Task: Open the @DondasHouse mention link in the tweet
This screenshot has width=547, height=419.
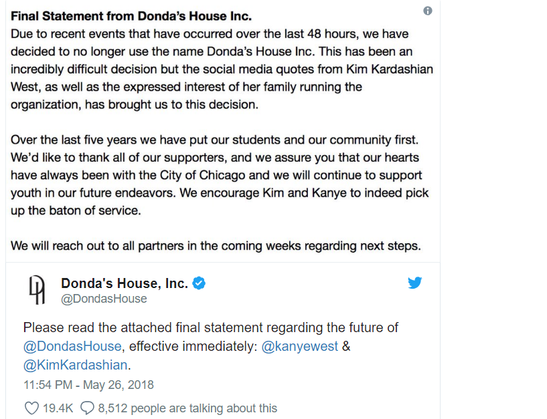Action: click(x=72, y=346)
